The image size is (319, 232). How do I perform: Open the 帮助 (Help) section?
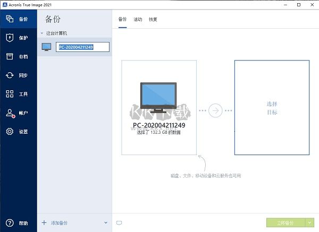(19, 223)
